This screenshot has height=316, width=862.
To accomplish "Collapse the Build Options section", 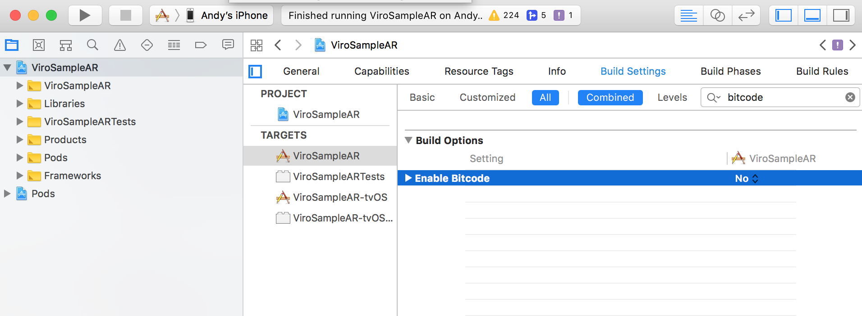I will [x=408, y=140].
